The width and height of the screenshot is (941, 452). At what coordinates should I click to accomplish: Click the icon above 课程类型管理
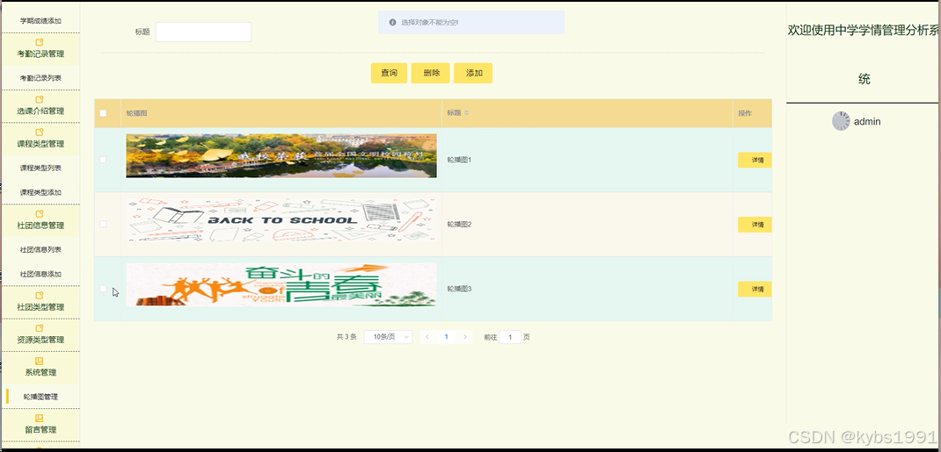pos(40,133)
